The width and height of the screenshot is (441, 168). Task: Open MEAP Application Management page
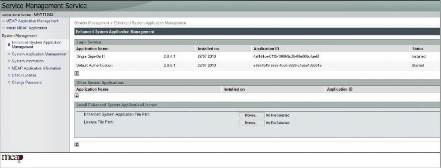pos(32,21)
